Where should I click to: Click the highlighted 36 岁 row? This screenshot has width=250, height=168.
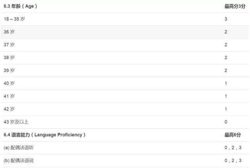[125, 32]
